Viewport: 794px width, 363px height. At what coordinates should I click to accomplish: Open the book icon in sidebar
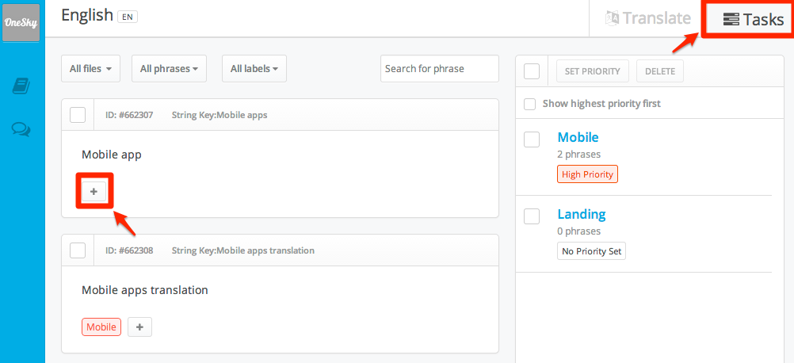[x=21, y=86]
